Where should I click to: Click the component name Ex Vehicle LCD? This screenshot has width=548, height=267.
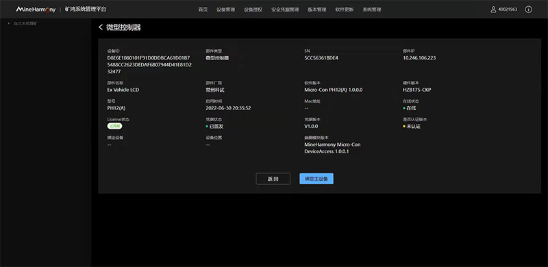(123, 90)
